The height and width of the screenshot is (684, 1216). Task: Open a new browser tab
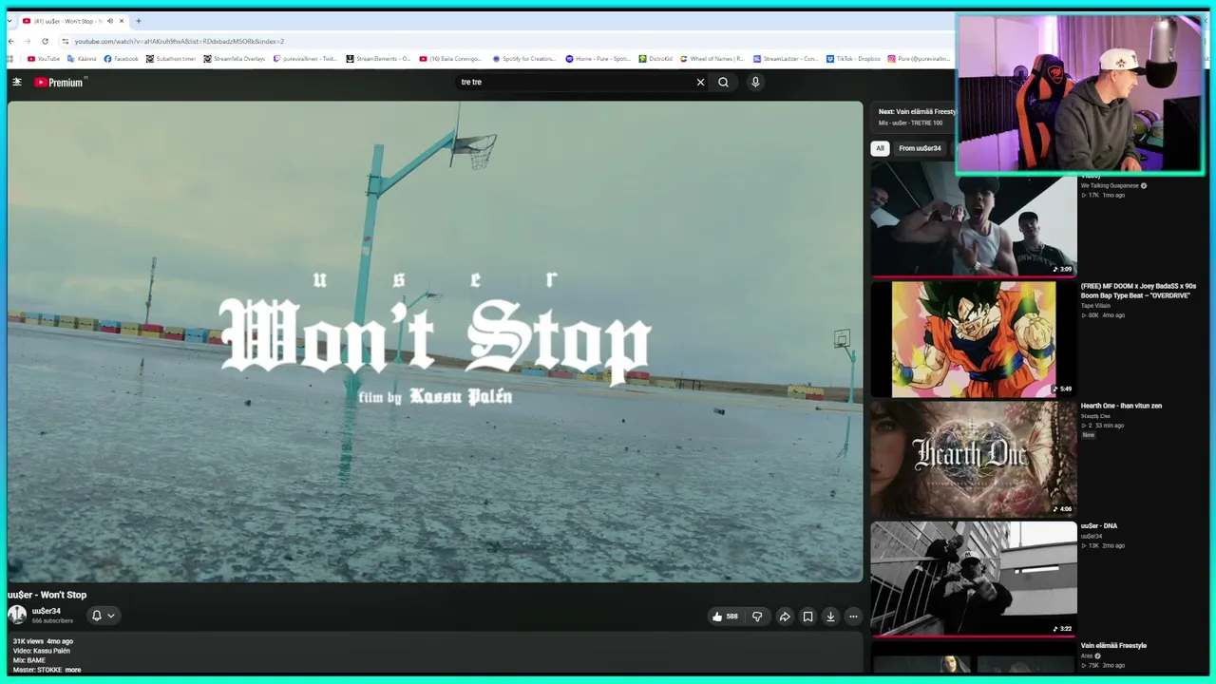(x=138, y=21)
